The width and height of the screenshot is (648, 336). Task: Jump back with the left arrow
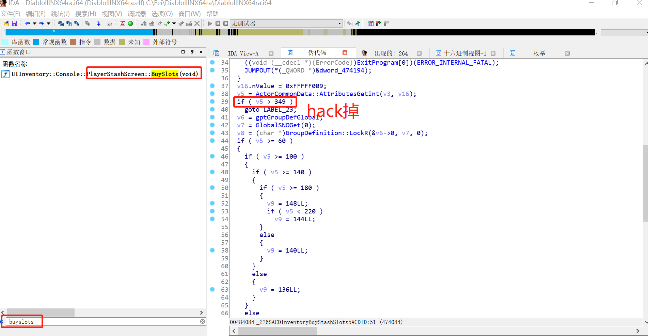[x=27, y=23]
